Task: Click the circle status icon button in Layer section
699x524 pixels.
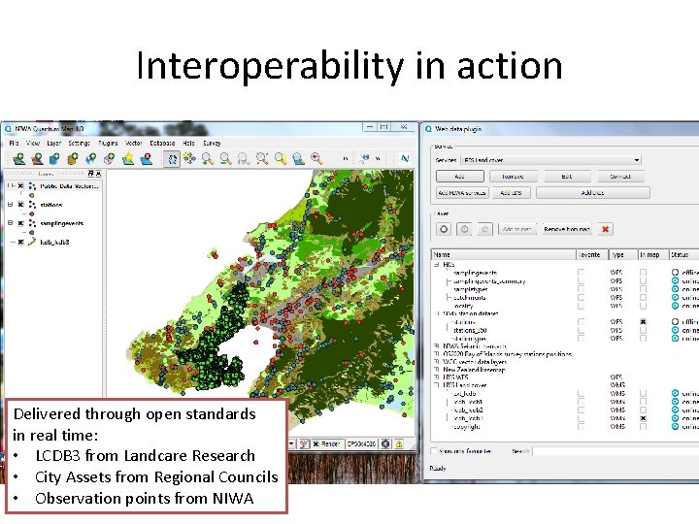Action: tap(444, 229)
